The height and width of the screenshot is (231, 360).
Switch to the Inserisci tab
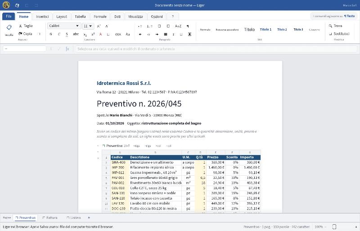coord(42,17)
